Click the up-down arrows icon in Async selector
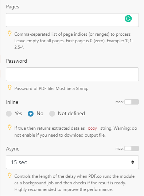This screenshot has height=196, width=144. pos(133,162)
